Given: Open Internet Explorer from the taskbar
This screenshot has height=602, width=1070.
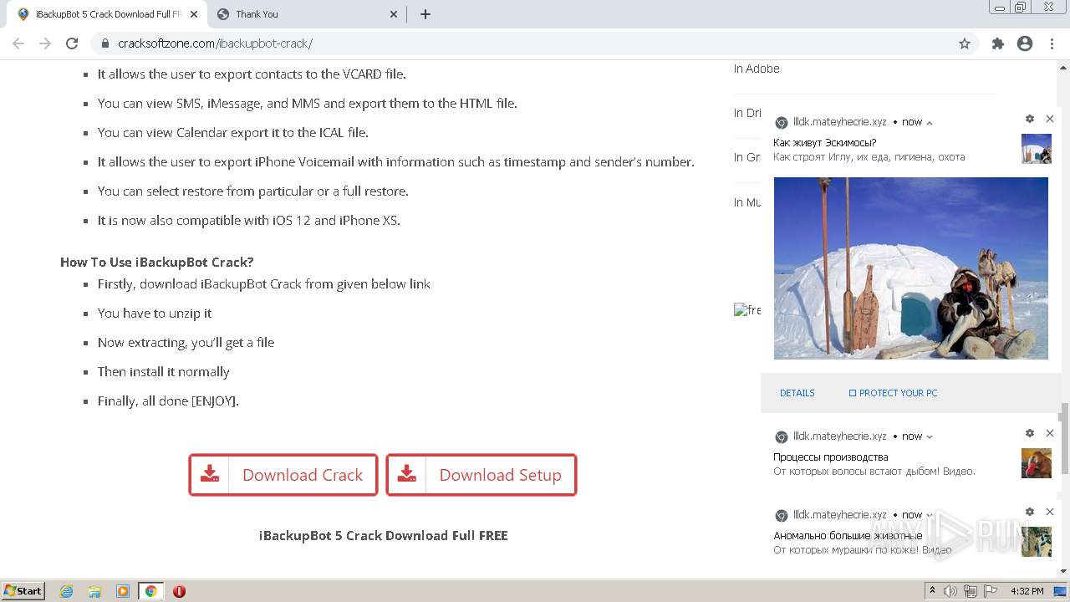Looking at the screenshot, I should click(67, 591).
